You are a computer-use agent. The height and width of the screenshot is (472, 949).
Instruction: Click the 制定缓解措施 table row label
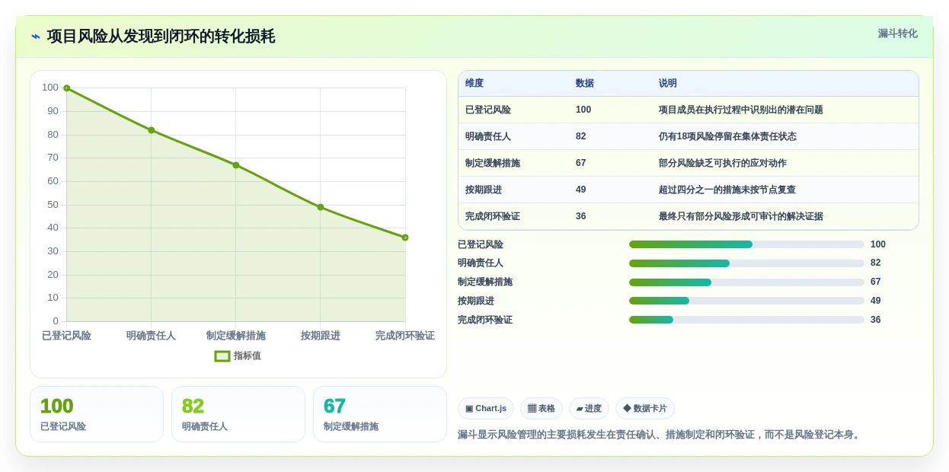coord(493,164)
